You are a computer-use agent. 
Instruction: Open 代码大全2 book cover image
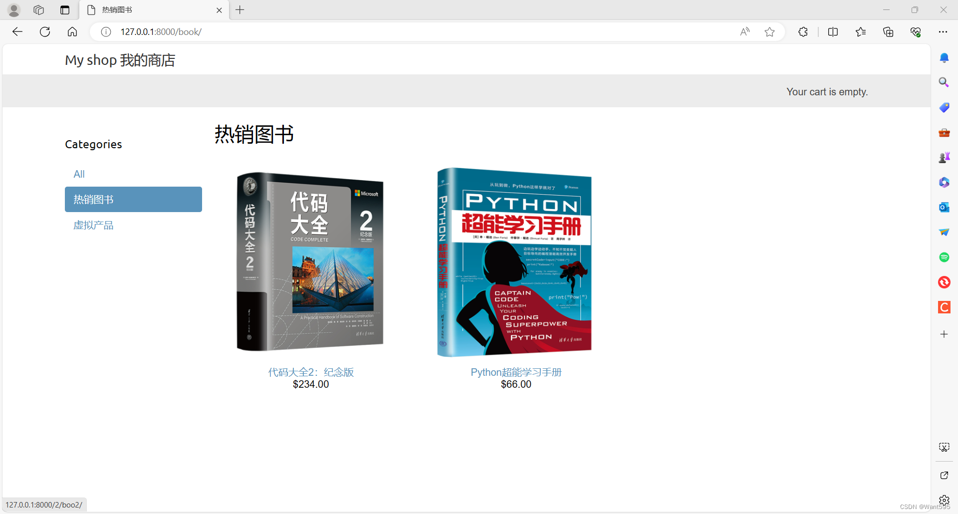(x=310, y=261)
